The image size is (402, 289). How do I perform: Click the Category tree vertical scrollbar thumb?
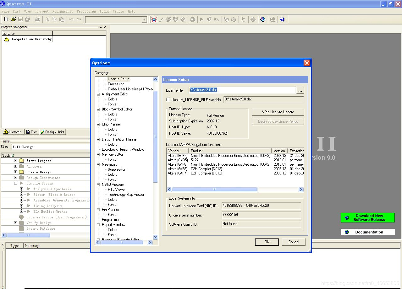point(155,136)
